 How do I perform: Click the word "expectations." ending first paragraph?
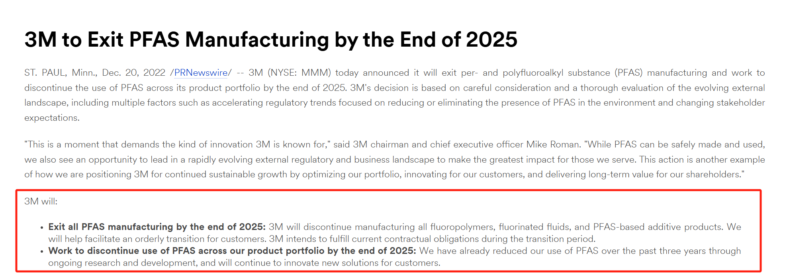pyautogui.click(x=52, y=118)
